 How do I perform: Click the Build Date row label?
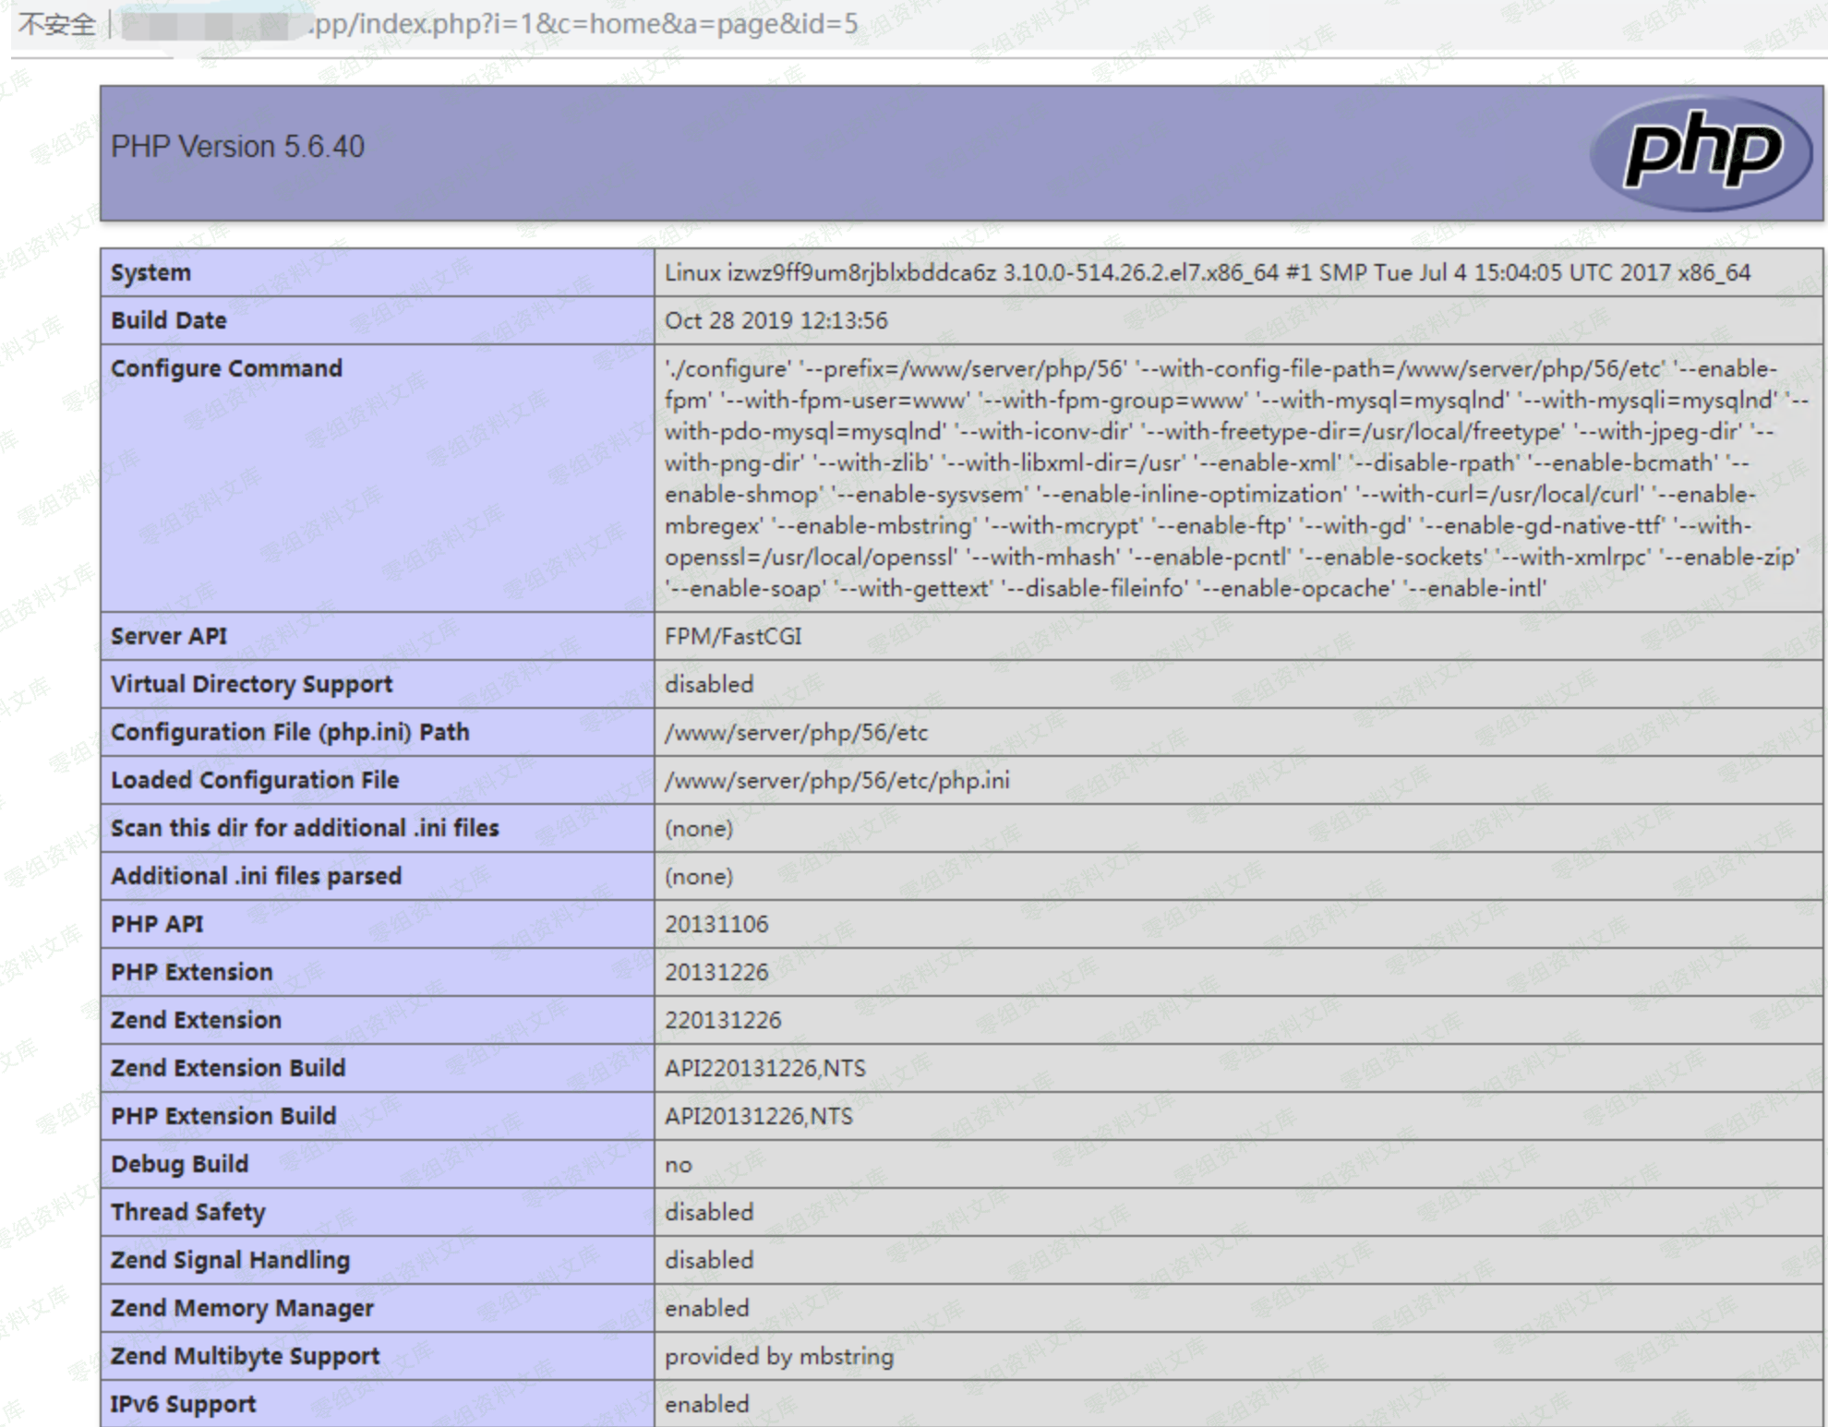coord(168,321)
